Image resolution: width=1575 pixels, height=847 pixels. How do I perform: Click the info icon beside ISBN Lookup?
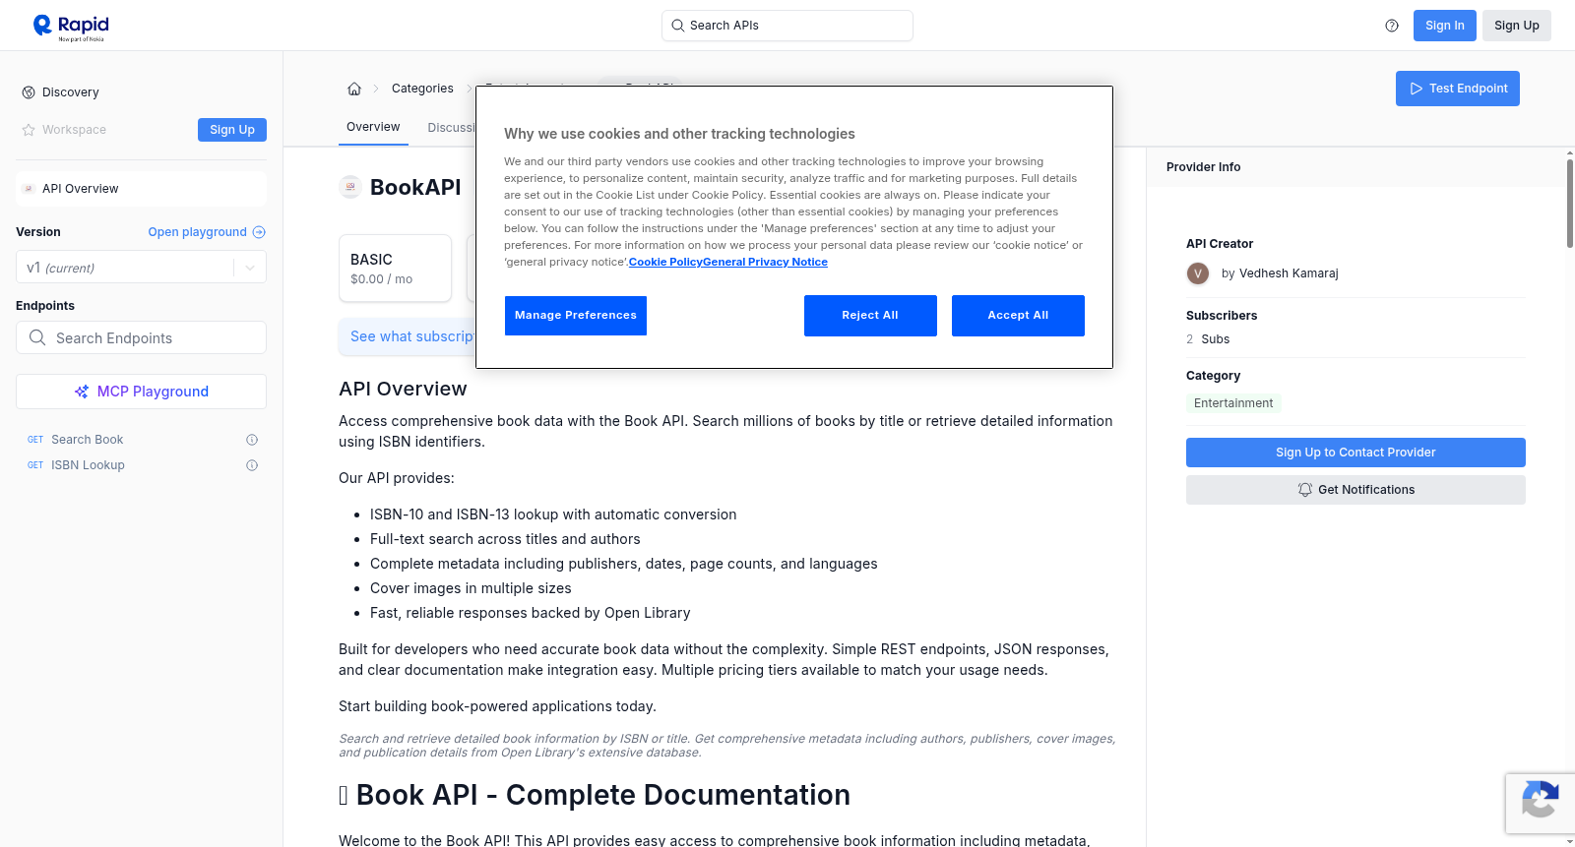tap(252, 465)
